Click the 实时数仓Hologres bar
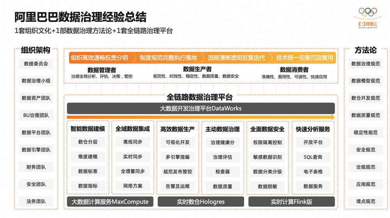 pos(201,202)
